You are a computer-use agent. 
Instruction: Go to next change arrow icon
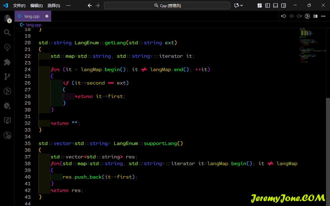(299, 16)
